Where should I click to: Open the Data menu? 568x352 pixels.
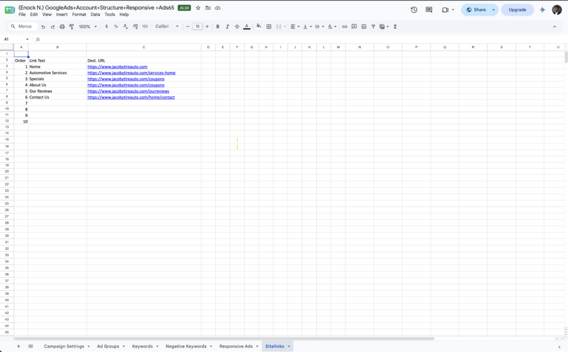point(95,14)
